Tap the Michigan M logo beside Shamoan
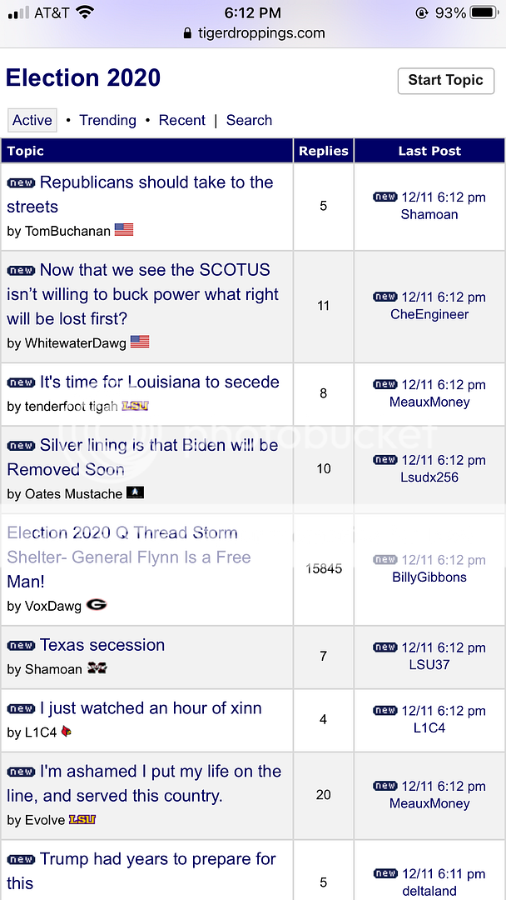The height and width of the screenshot is (900, 506). pyautogui.click(x=97, y=668)
